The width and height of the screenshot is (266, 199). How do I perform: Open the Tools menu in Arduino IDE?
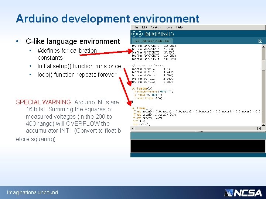(x=169, y=27)
